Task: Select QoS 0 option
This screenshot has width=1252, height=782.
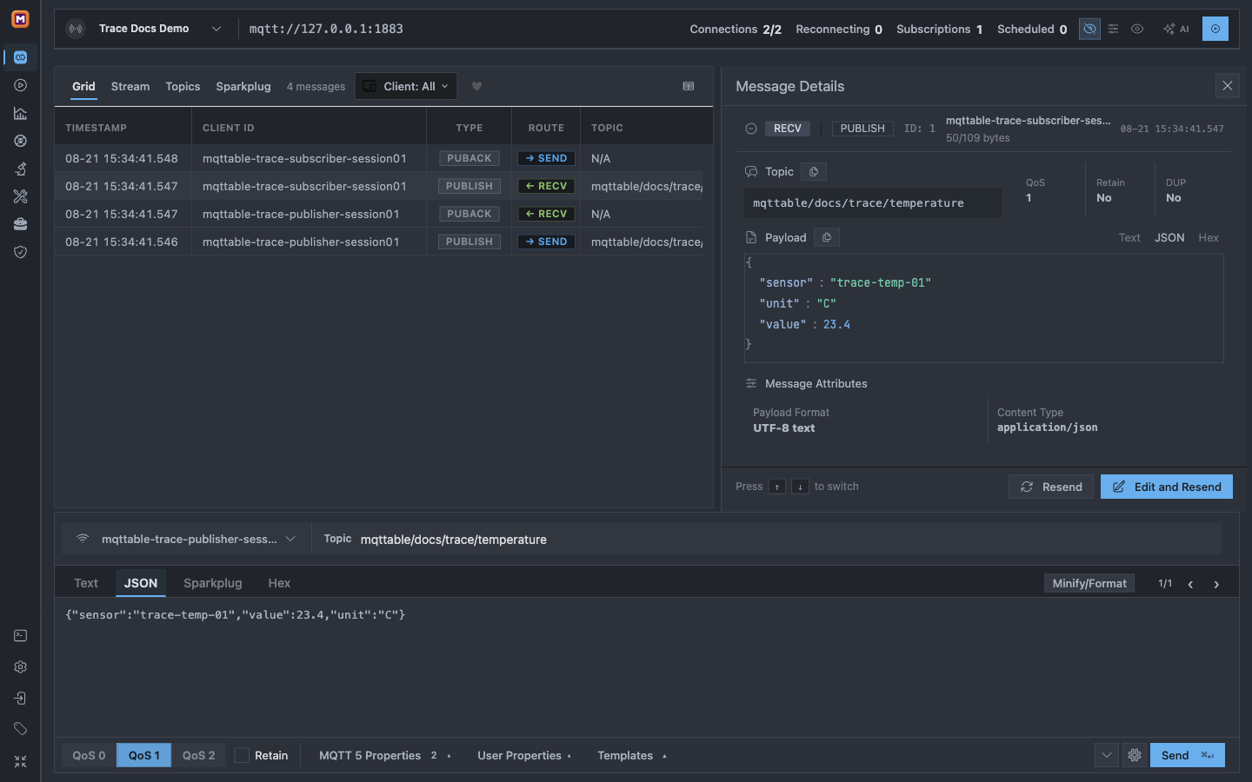Action: [x=89, y=755]
